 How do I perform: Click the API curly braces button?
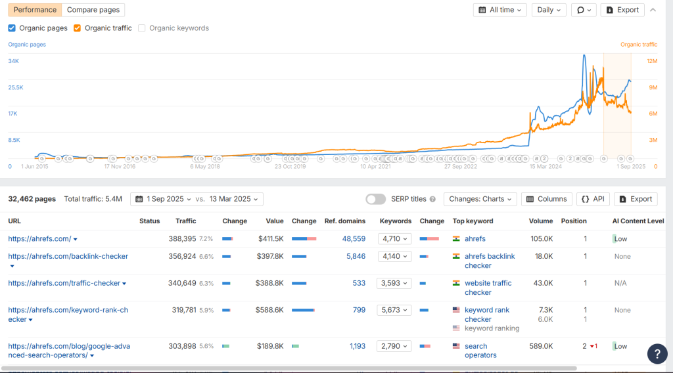(593, 199)
